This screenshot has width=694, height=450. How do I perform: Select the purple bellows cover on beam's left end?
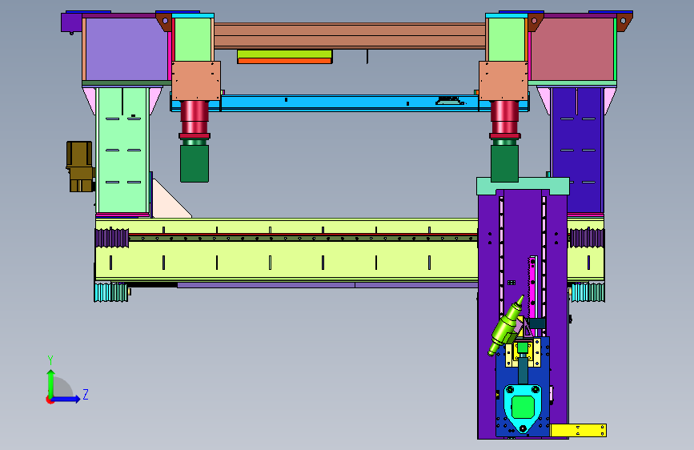point(111,238)
